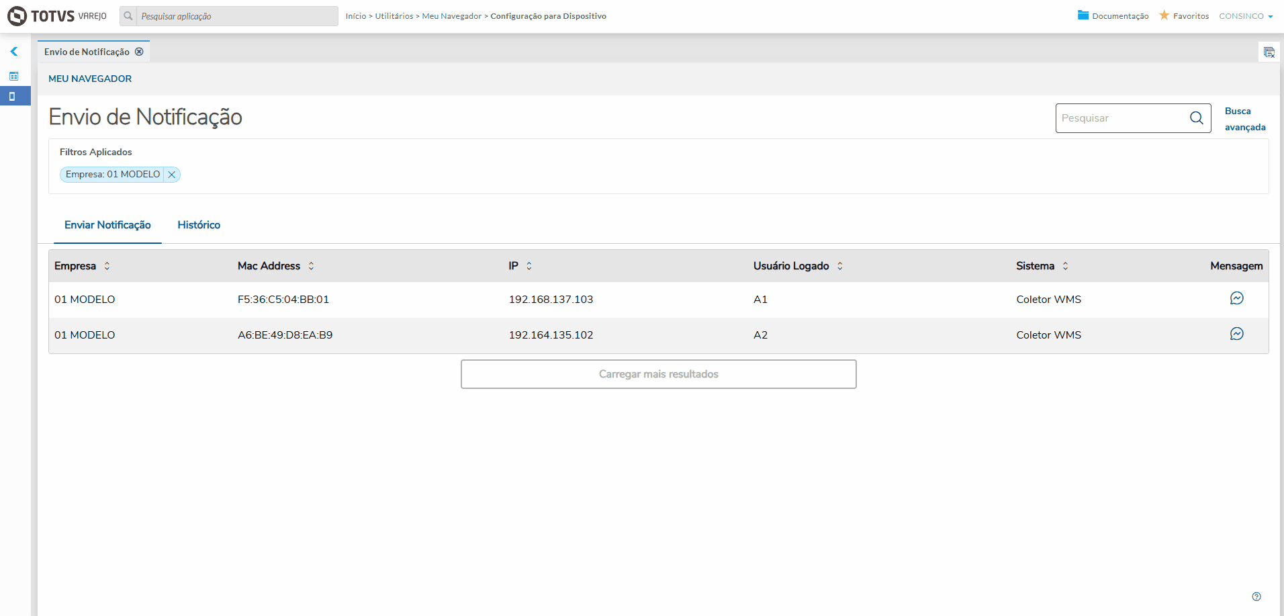Remove the Empresa: 01 MODELO filter

tap(172, 175)
